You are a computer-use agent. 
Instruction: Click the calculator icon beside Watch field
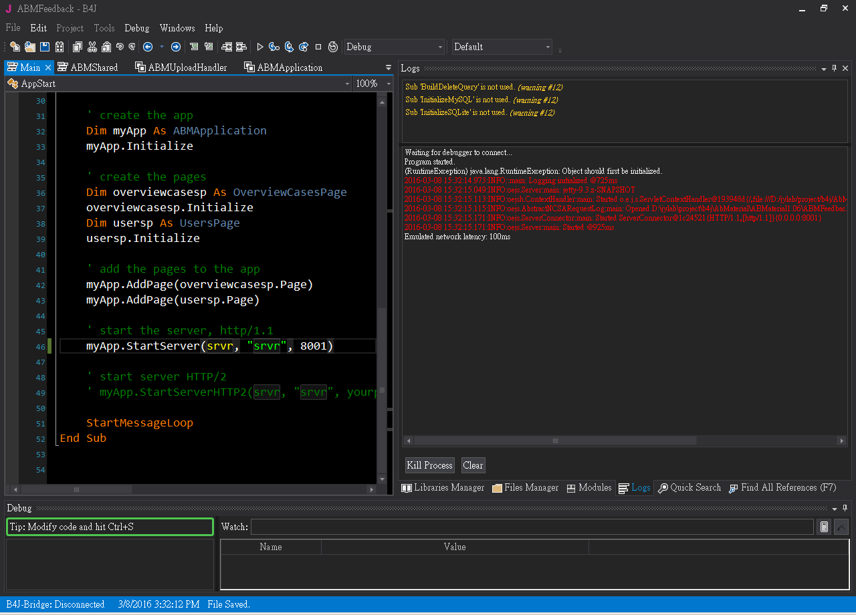(825, 527)
